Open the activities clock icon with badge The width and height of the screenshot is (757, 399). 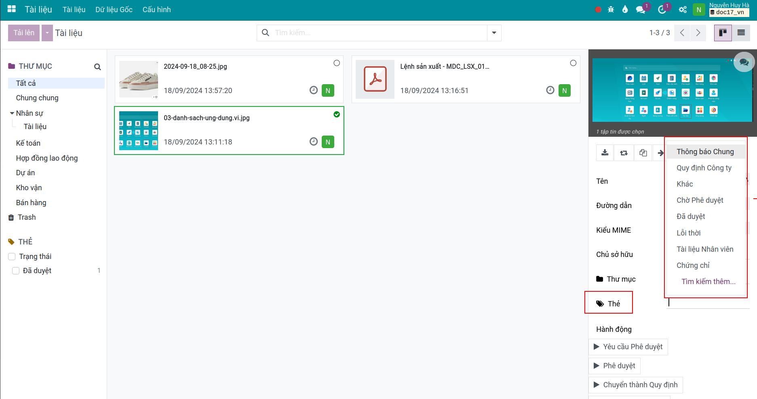pyautogui.click(x=662, y=10)
